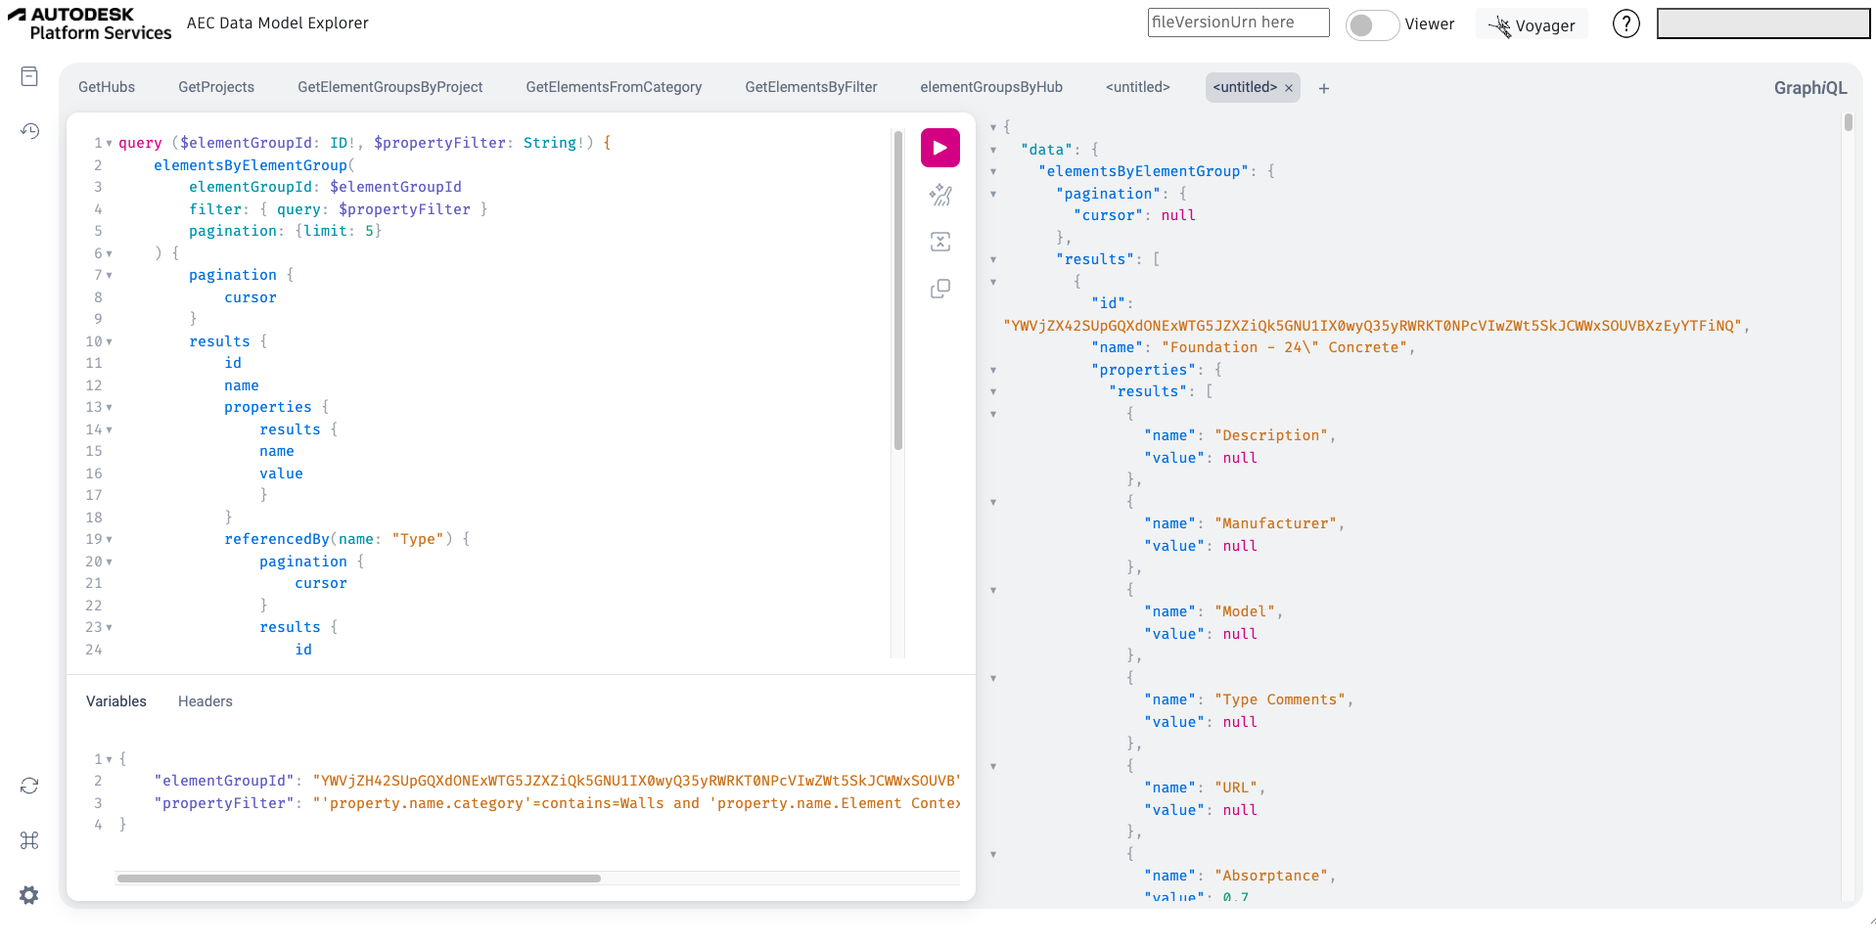
Task: Launch the Voyager button
Action: point(1532,25)
